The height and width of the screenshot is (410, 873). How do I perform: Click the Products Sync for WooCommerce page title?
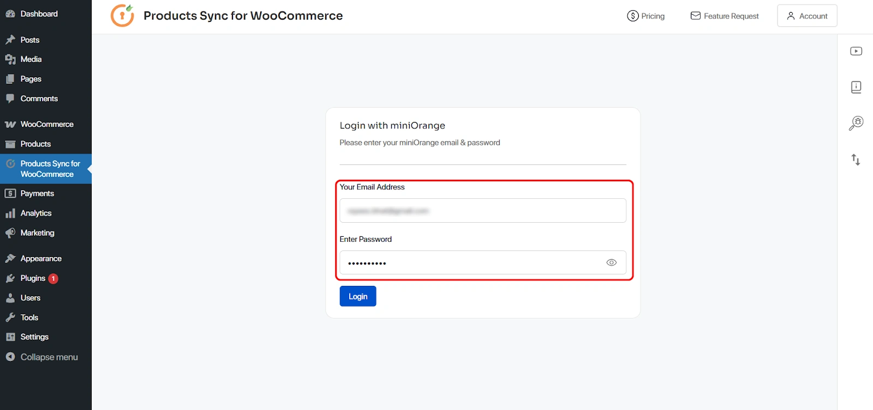243,16
